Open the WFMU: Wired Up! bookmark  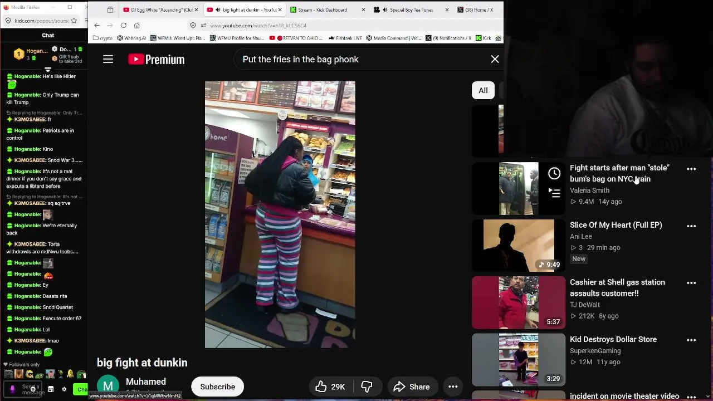177,38
